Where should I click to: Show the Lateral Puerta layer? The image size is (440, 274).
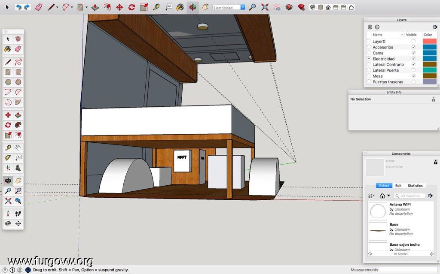coord(413,70)
